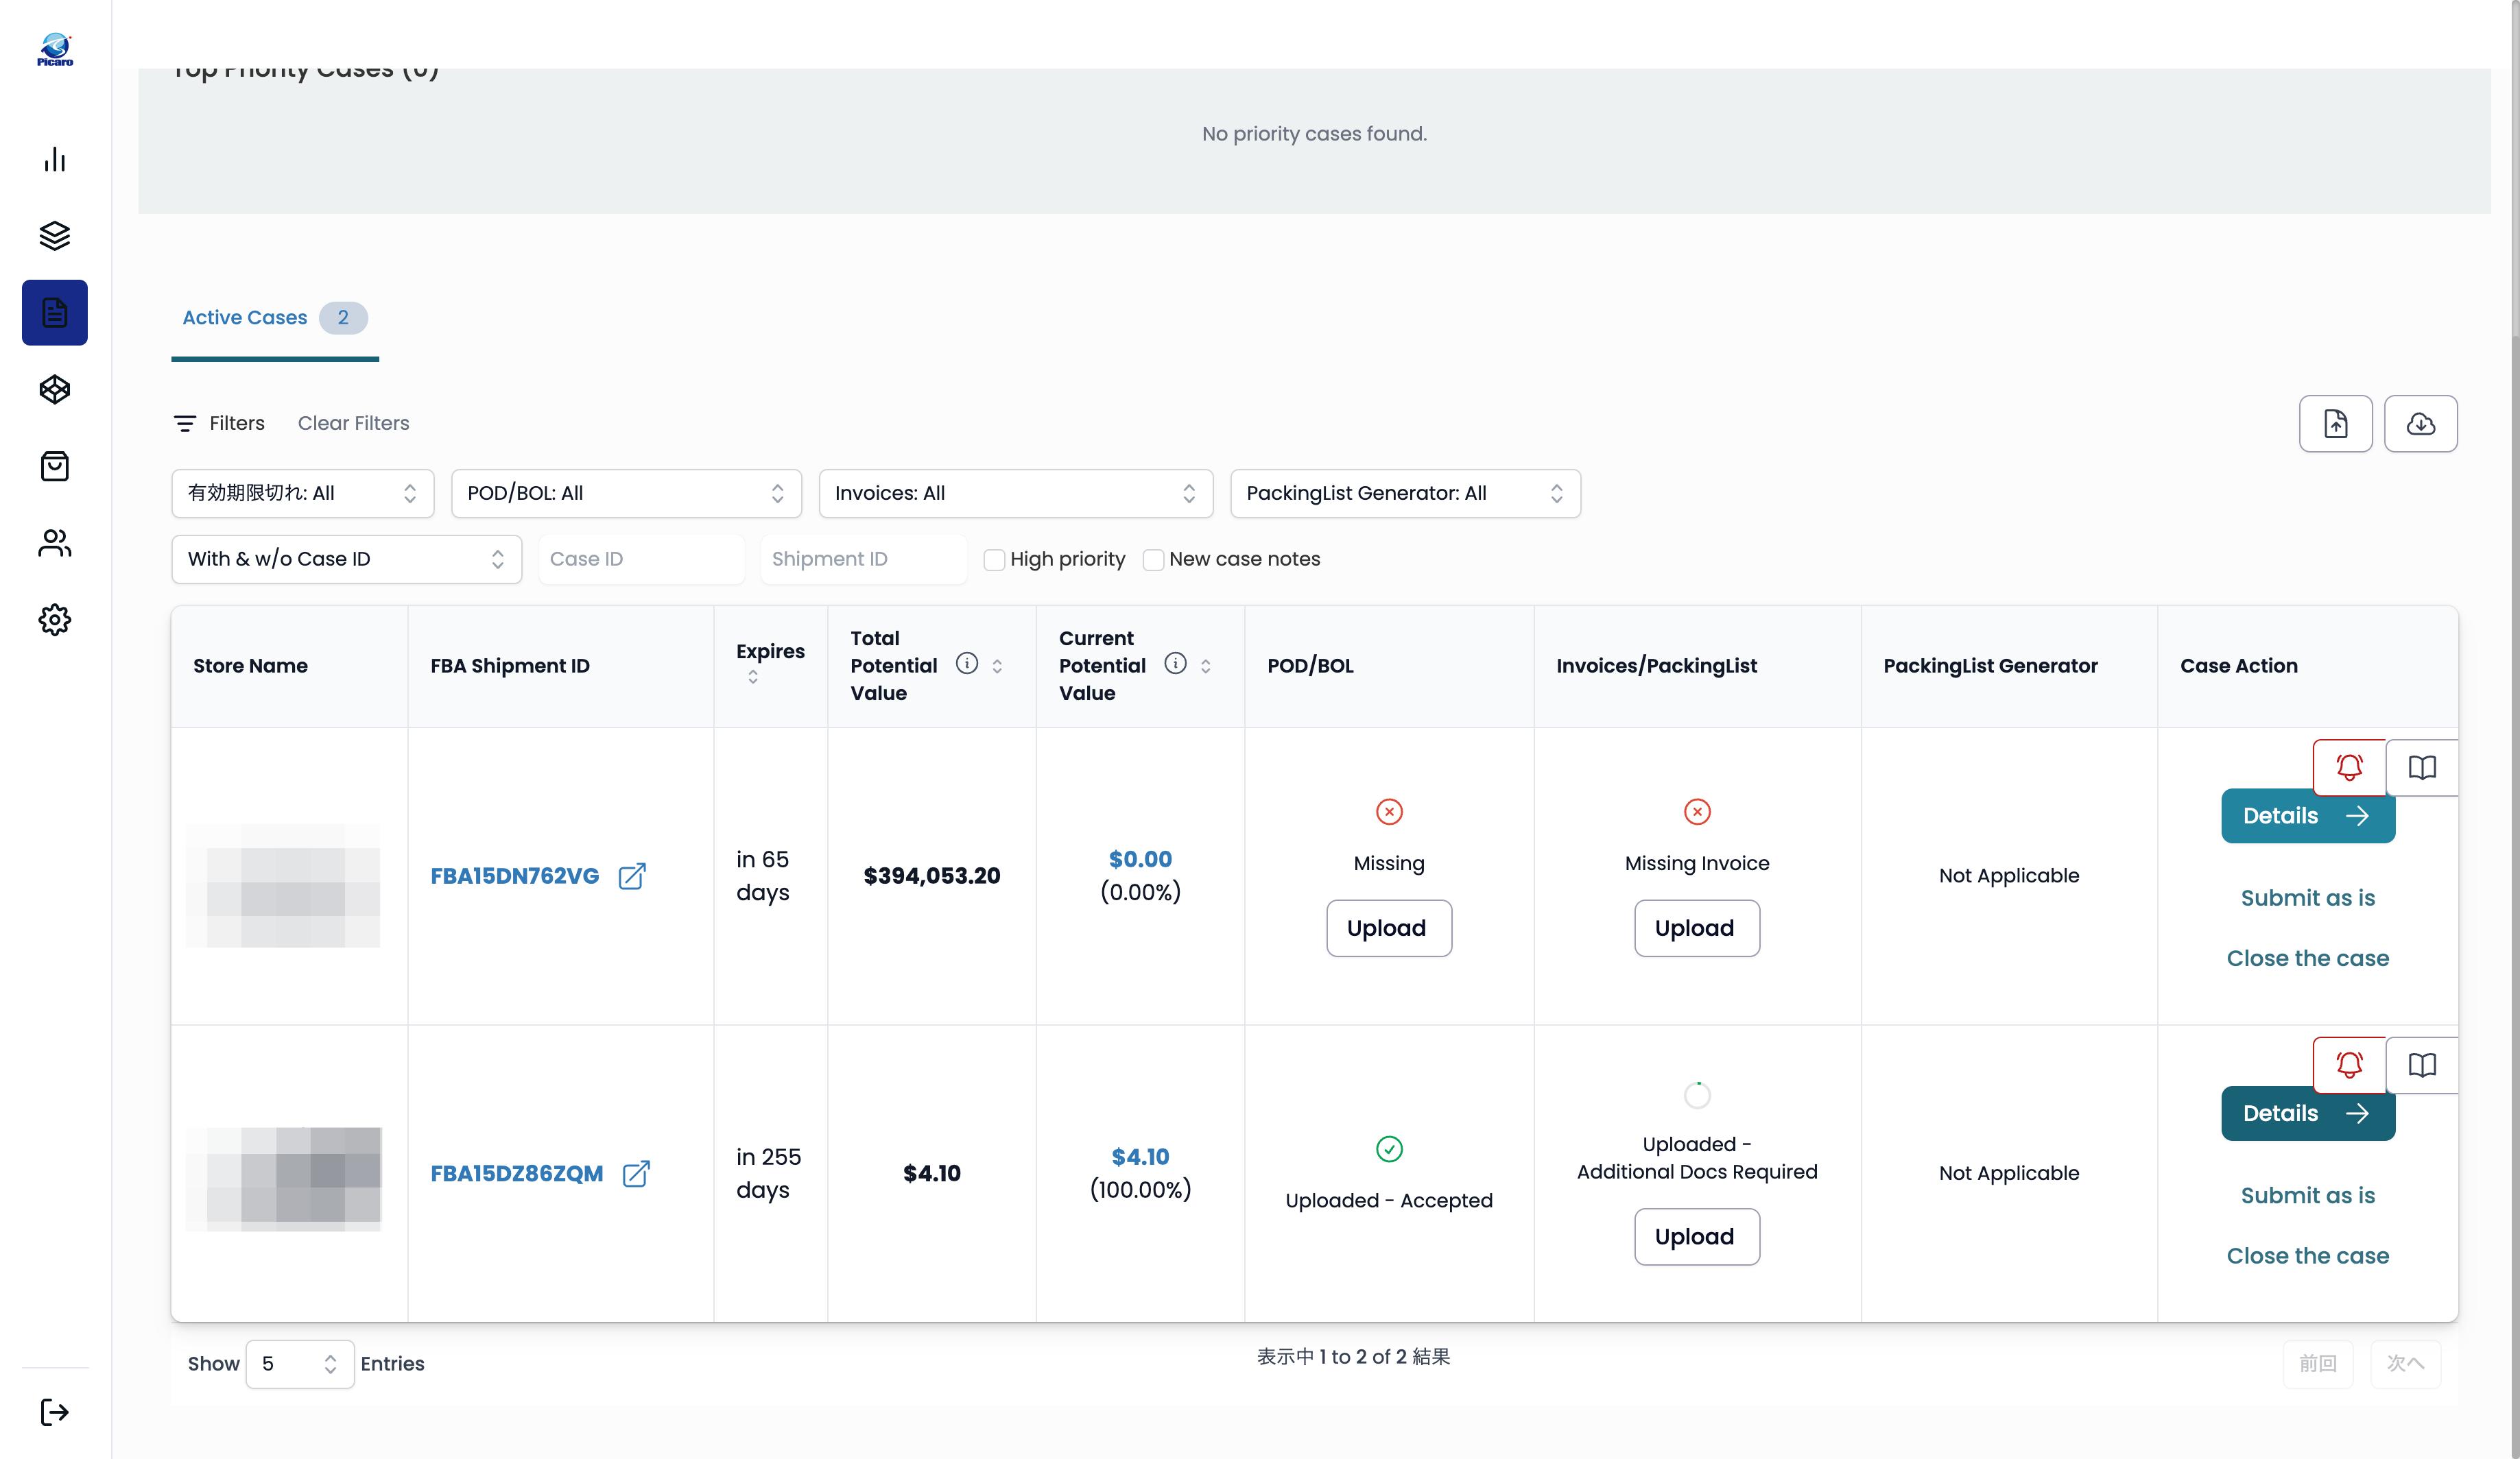Open the notes book icon for FBA15DN762VG

[x=2422, y=767]
